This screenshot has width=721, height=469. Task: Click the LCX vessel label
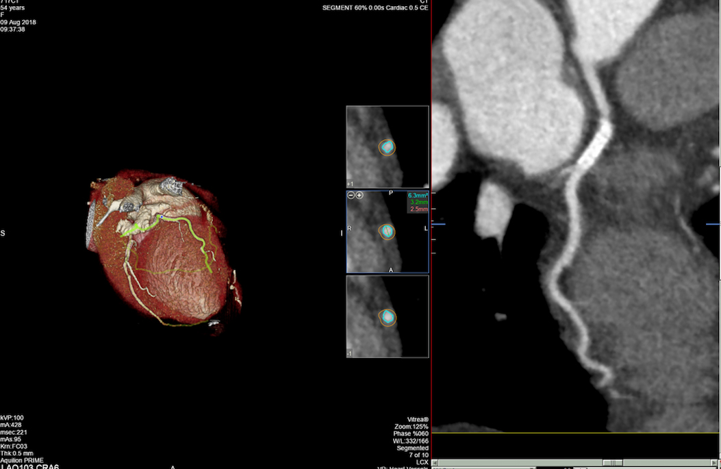tap(421, 461)
